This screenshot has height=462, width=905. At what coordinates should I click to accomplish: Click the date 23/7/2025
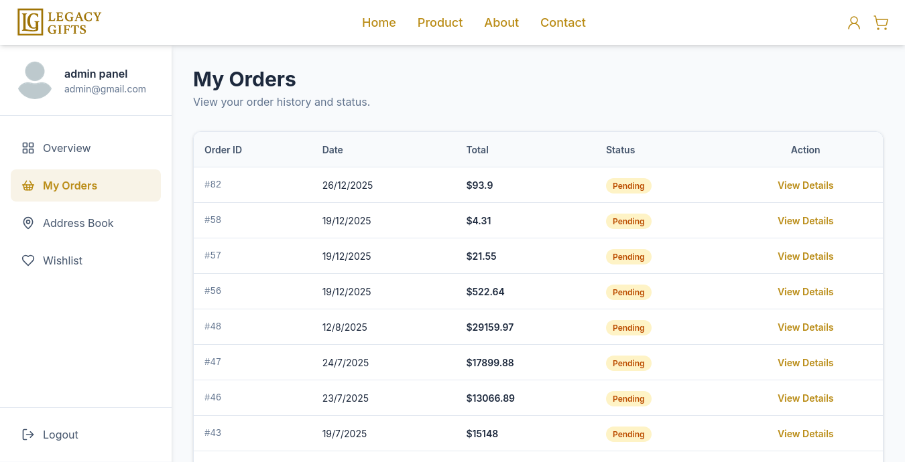coord(345,398)
